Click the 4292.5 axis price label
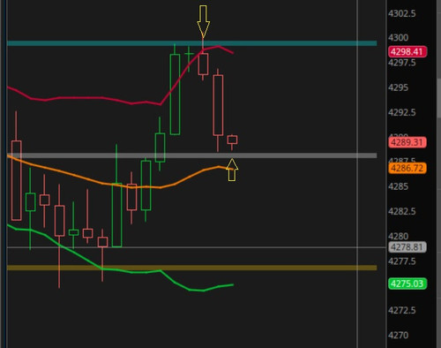The image size is (441, 348). click(402, 112)
